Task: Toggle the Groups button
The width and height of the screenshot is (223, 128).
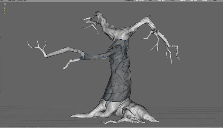Action: click(x=172, y=1)
